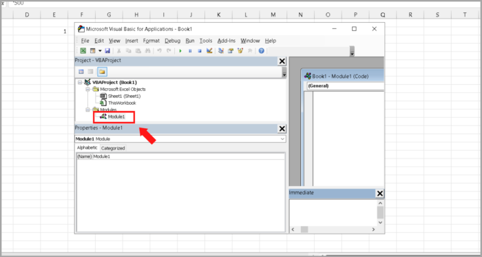Open the Window menu

250,41
